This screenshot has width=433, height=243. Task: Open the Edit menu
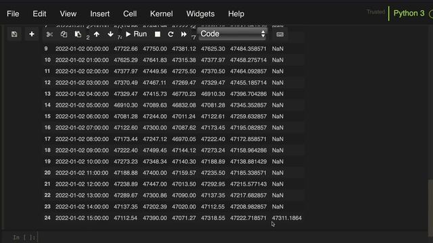[x=39, y=13]
